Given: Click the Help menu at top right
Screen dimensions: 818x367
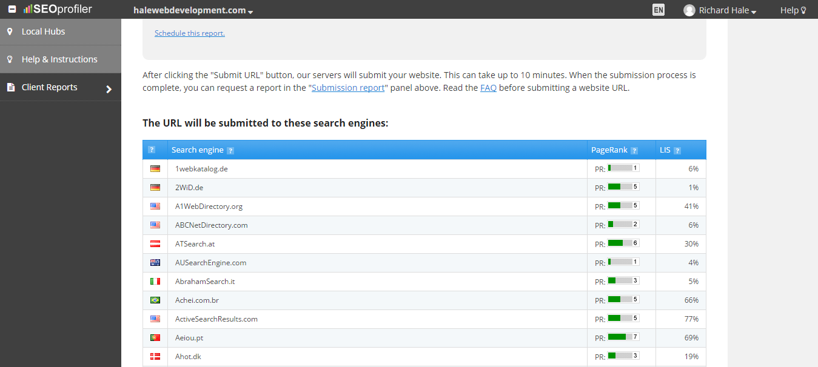Looking at the screenshot, I should pyautogui.click(x=793, y=10).
